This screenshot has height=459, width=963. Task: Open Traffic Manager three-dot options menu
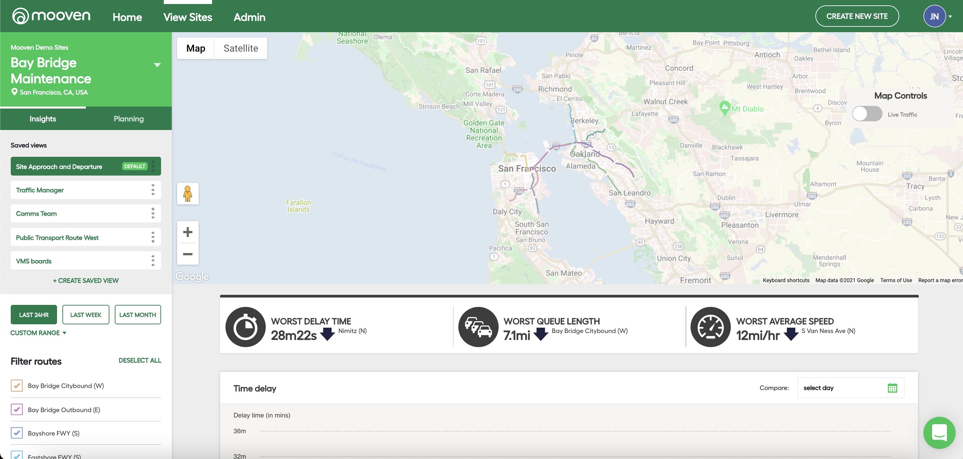[x=153, y=190]
